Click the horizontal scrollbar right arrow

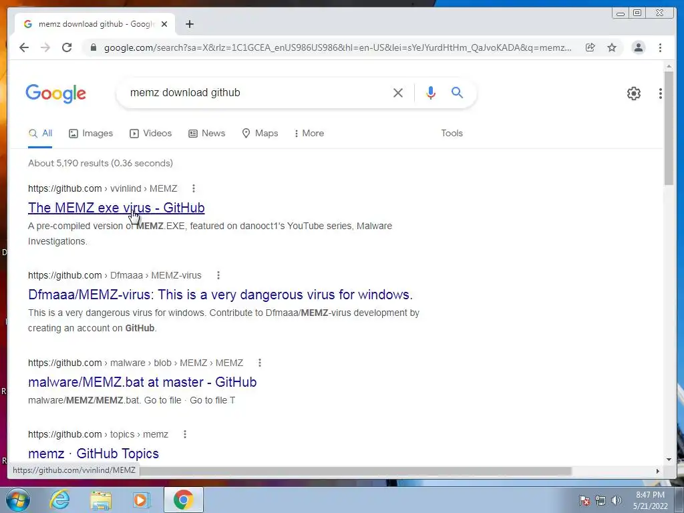pyautogui.click(x=658, y=471)
